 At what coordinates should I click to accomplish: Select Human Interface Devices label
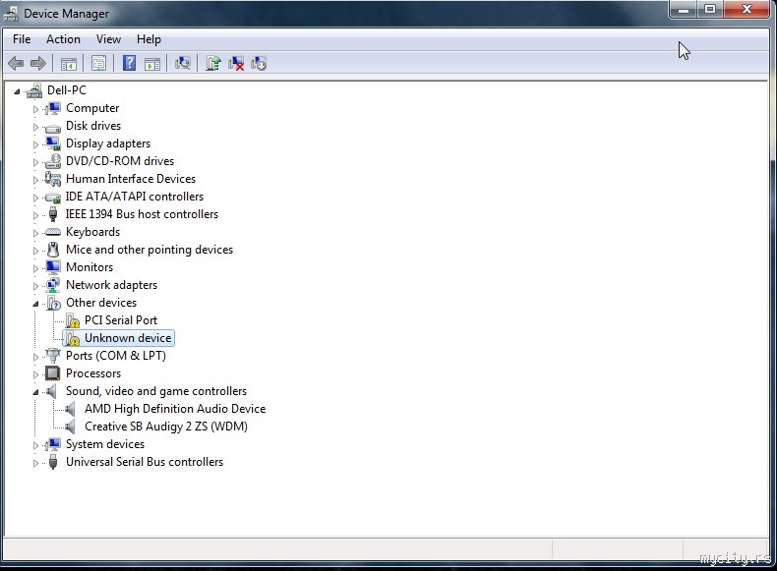click(x=131, y=178)
